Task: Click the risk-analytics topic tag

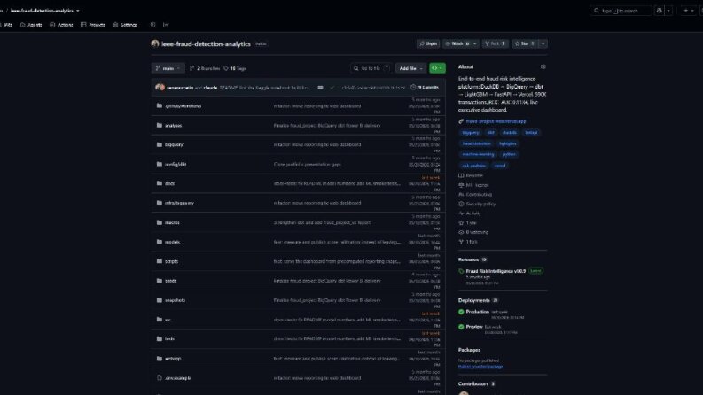Action: [474, 166]
